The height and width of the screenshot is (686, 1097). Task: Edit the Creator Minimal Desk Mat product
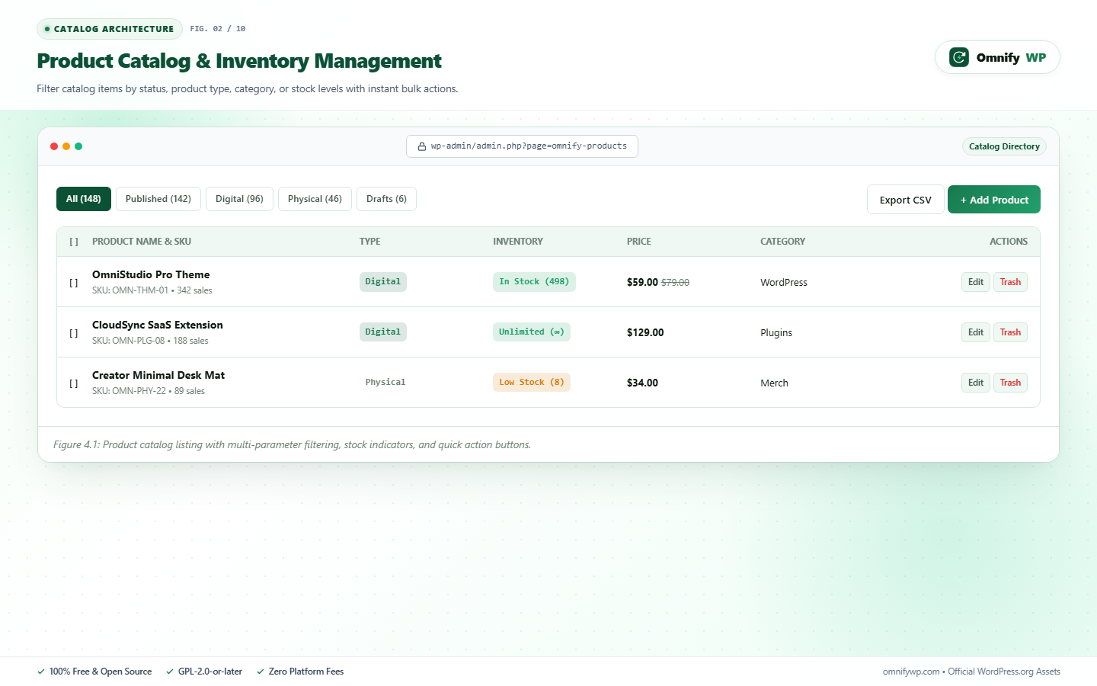tap(976, 383)
